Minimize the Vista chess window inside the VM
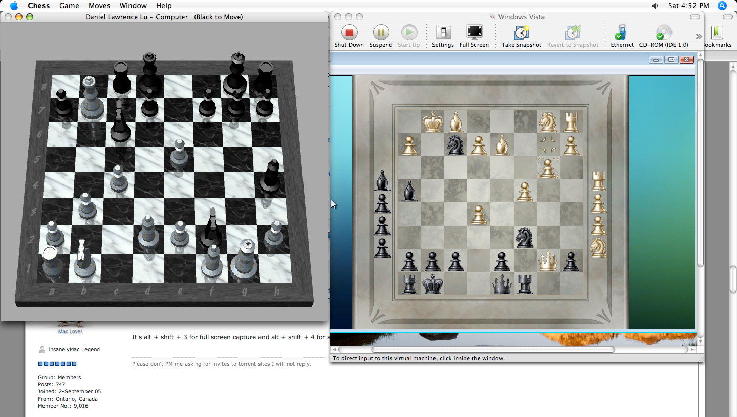 coord(656,60)
